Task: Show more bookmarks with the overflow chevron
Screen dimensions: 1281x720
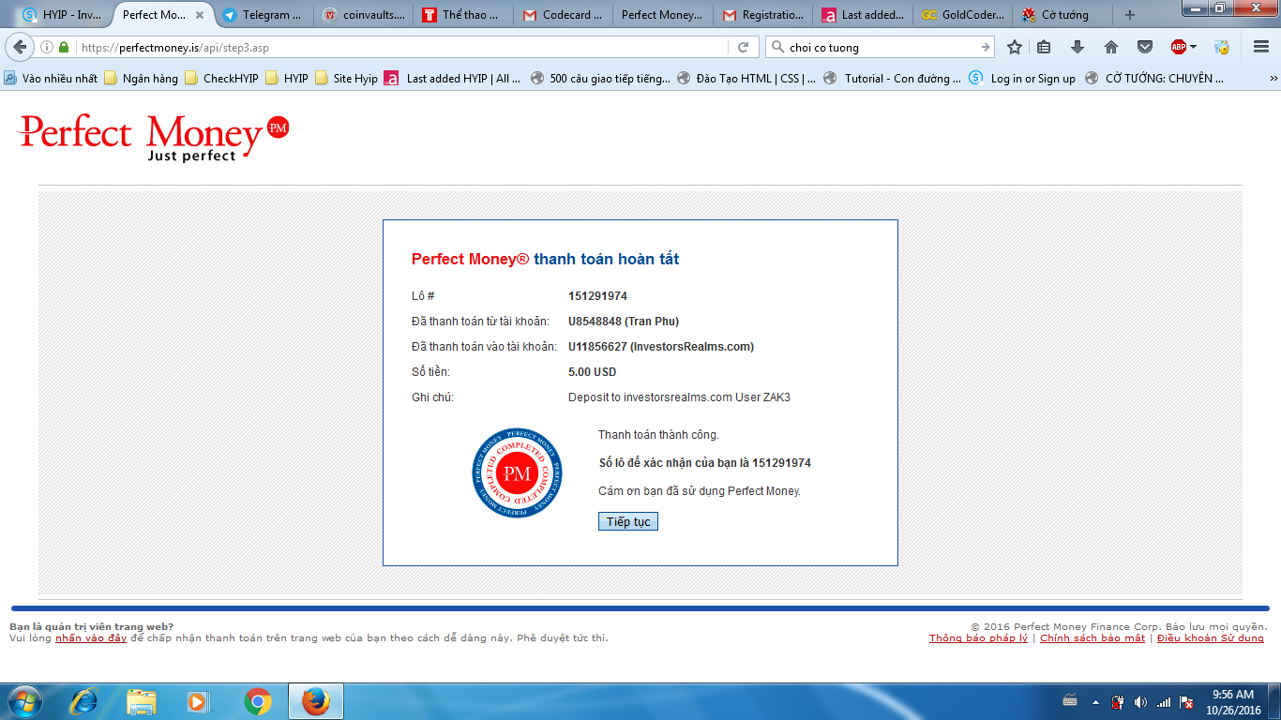Action: (x=1273, y=79)
